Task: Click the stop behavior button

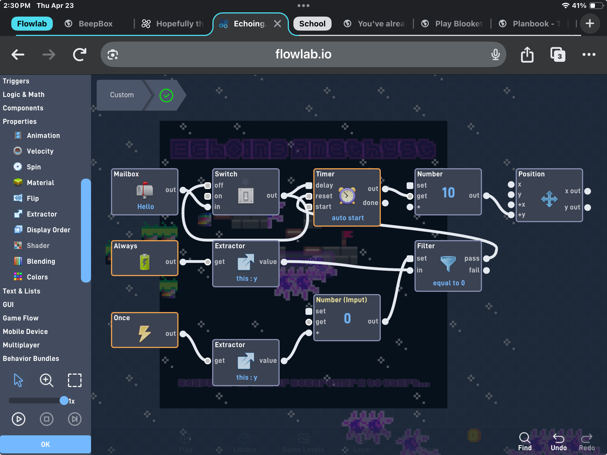Action: tap(47, 419)
